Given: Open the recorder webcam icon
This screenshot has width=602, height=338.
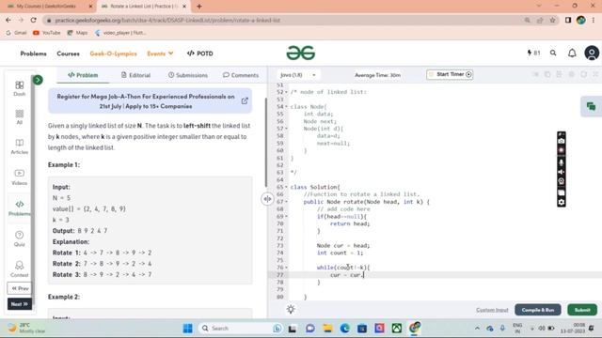Looking at the screenshot, I should 562,181.
